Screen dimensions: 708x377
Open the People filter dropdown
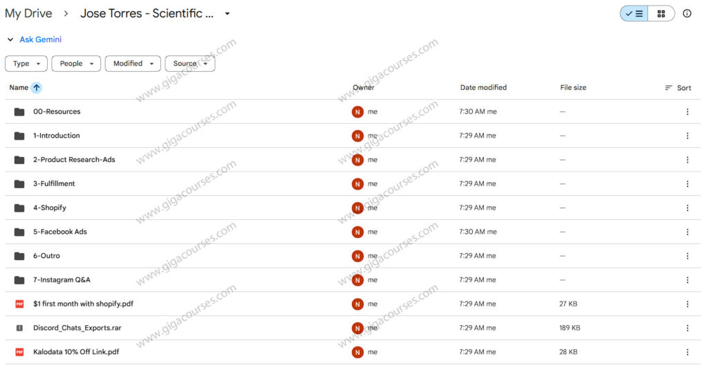[76, 64]
